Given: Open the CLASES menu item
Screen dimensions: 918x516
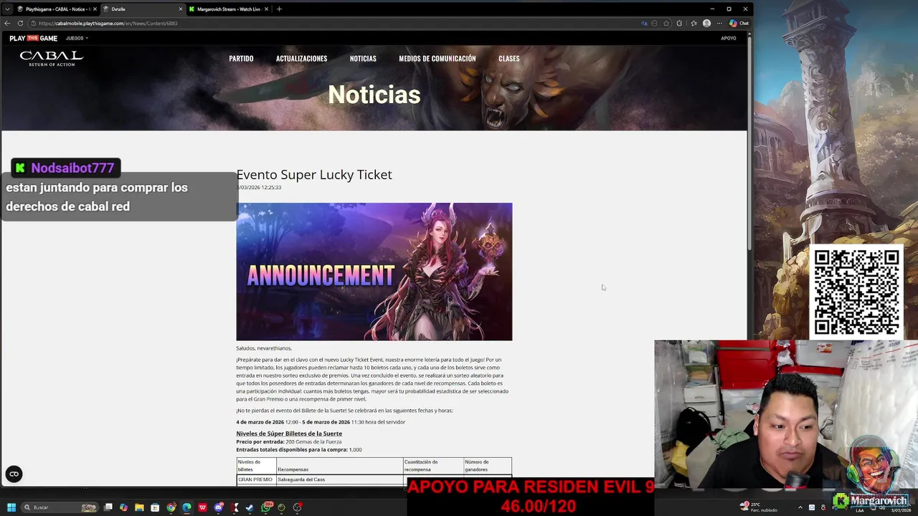Looking at the screenshot, I should tap(508, 59).
